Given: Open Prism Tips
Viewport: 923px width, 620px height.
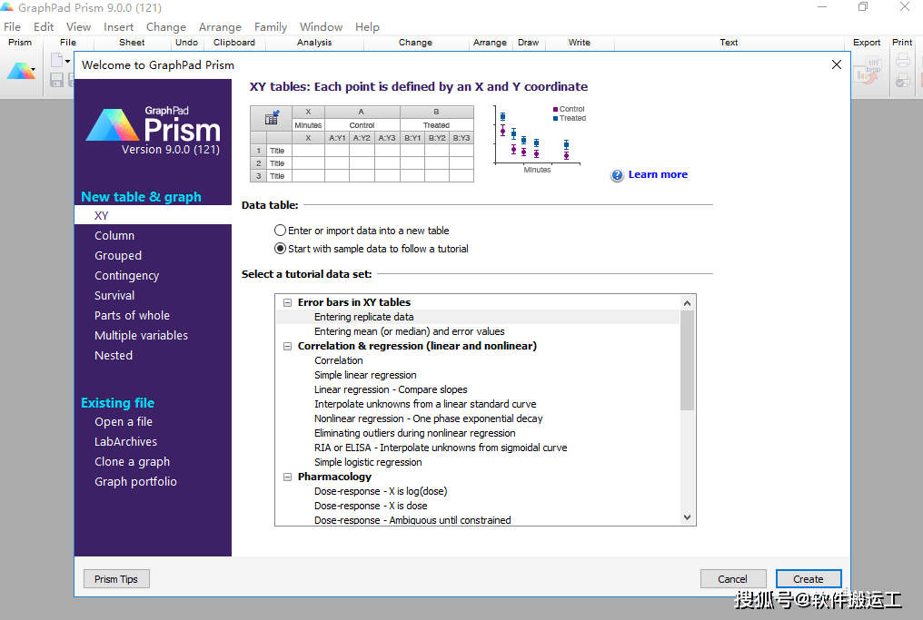Looking at the screenshot, I should point(116,579).
